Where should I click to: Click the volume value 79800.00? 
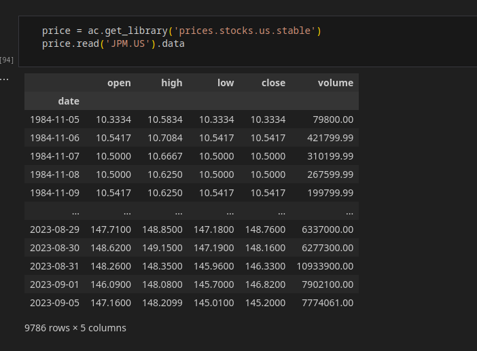coord(333,119)
